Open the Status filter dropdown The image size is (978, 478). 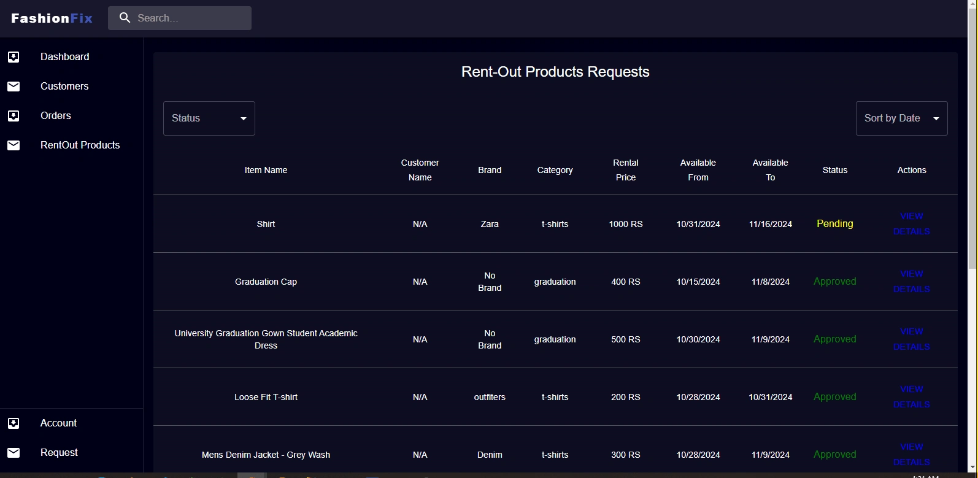pos(209,118)
